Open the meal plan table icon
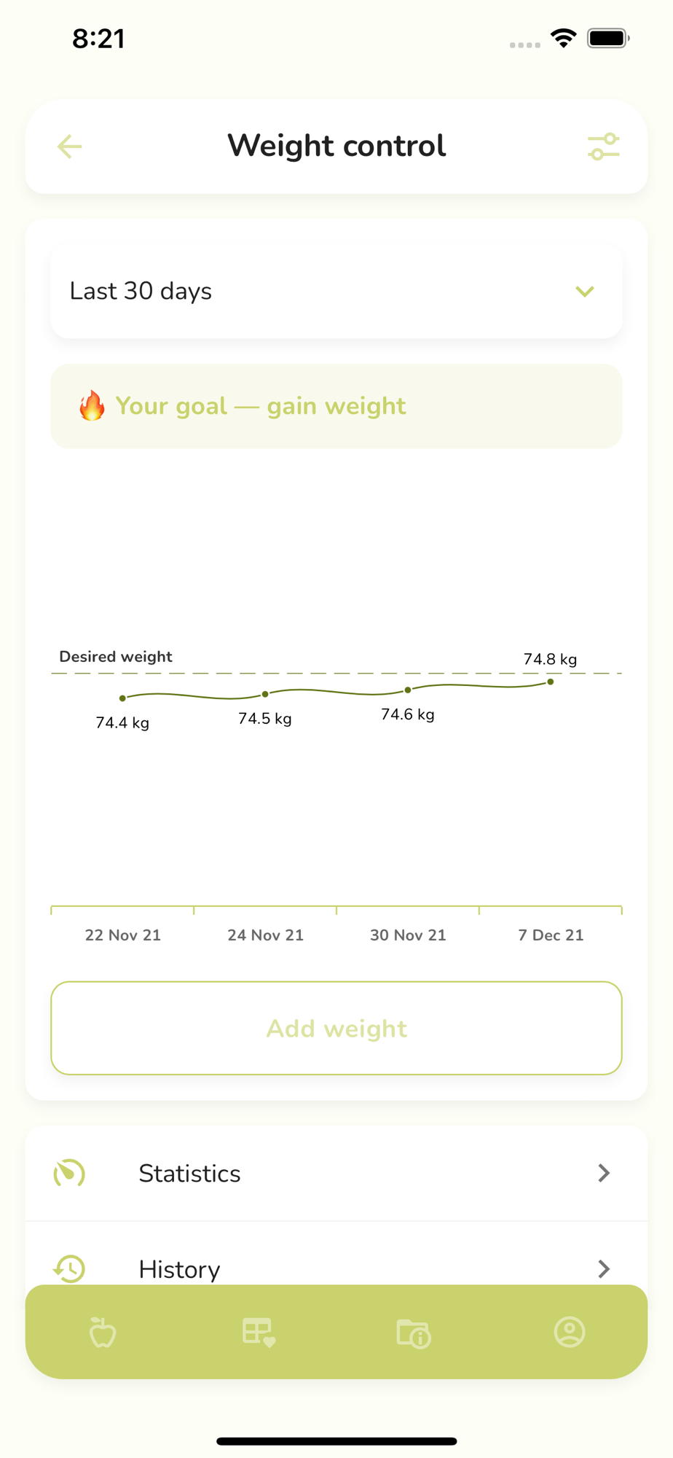673x1458 pixels. click(x=259, y=1332)
